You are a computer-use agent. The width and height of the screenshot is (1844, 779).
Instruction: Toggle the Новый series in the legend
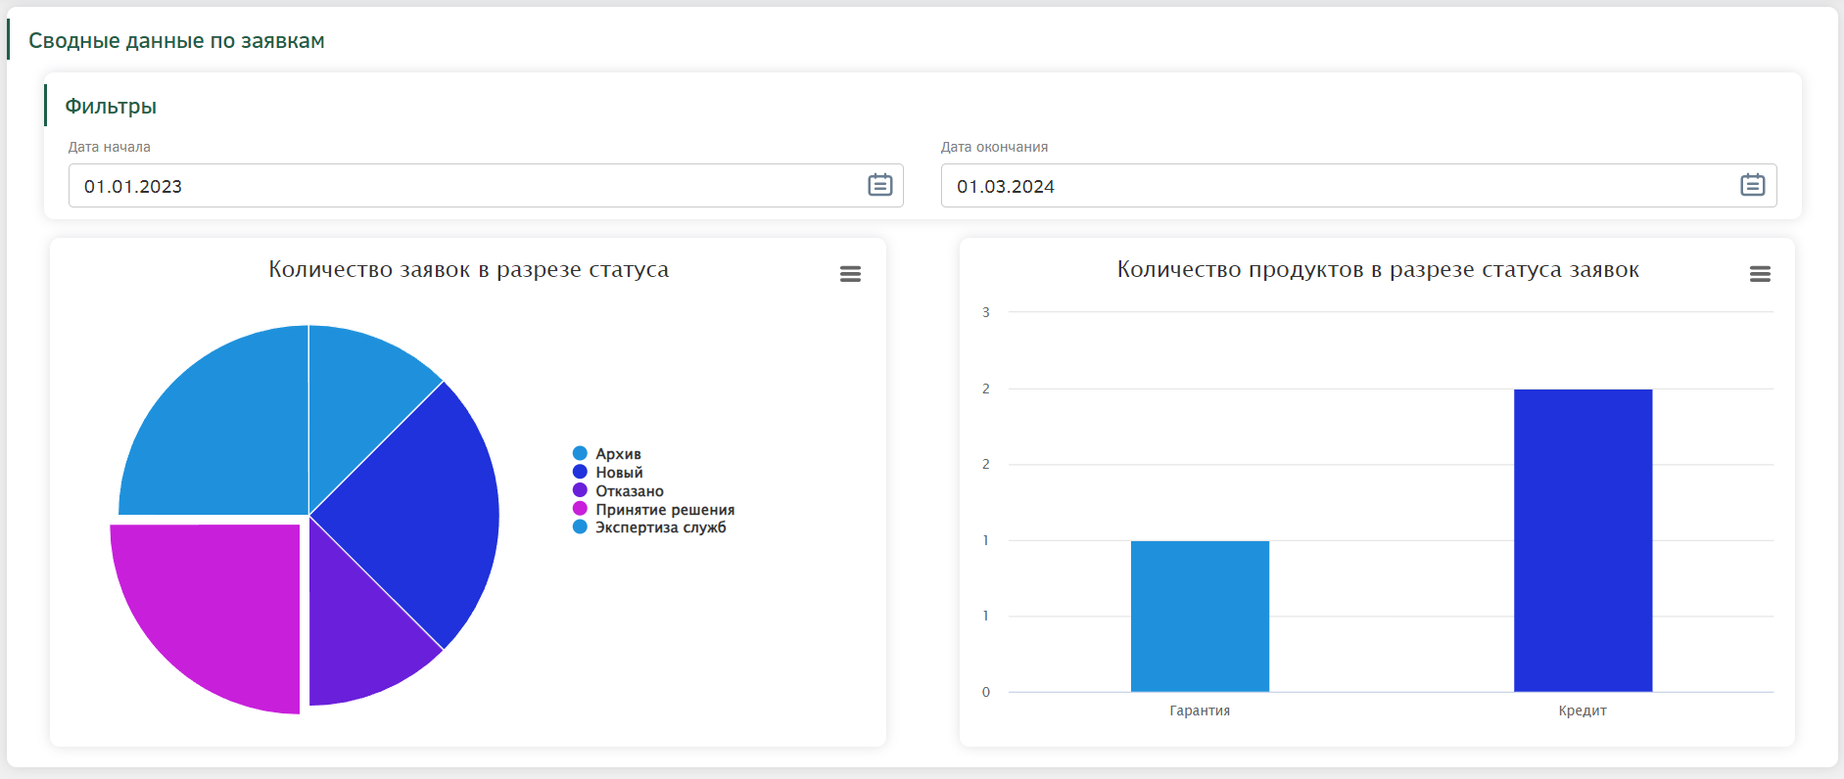(608, 472)
